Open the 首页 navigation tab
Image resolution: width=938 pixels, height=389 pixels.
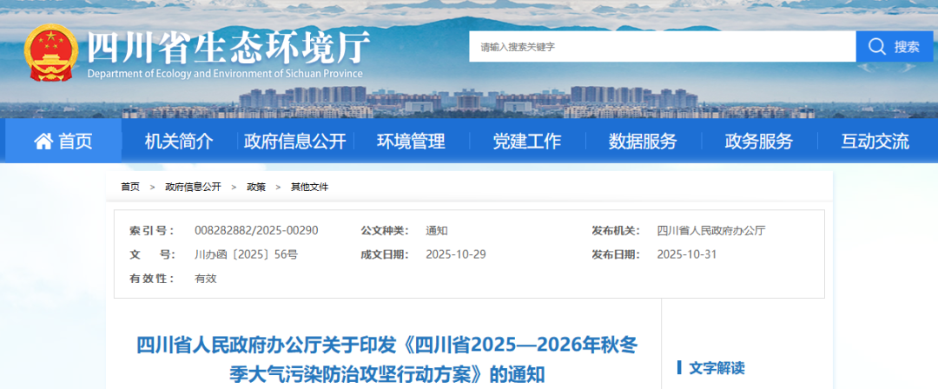pyautogui.click(x=63, y=142)
